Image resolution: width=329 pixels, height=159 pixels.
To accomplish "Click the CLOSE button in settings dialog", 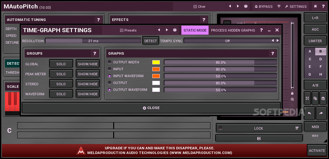I will coord(151,108).
